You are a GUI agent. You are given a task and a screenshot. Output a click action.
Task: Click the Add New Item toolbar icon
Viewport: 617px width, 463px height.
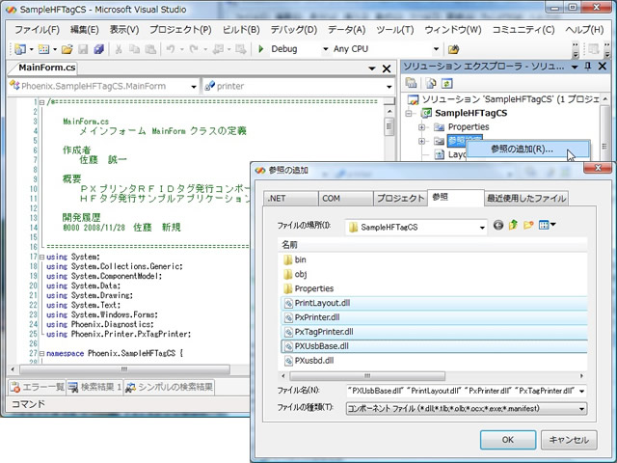[43, 49]
